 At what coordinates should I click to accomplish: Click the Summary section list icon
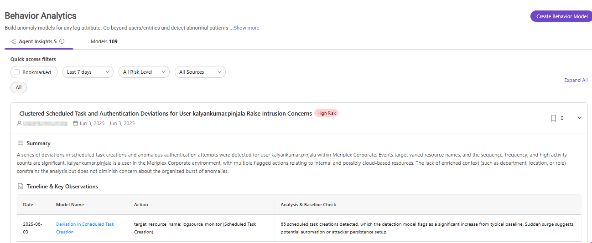tap(21, 143)
